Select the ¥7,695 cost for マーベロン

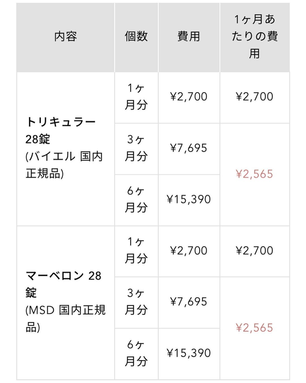tap(189, 302)
